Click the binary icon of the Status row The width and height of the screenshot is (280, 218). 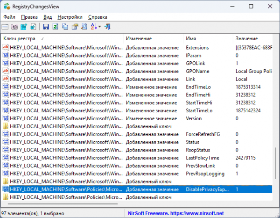pyautogui.click(x=6, y=142)
